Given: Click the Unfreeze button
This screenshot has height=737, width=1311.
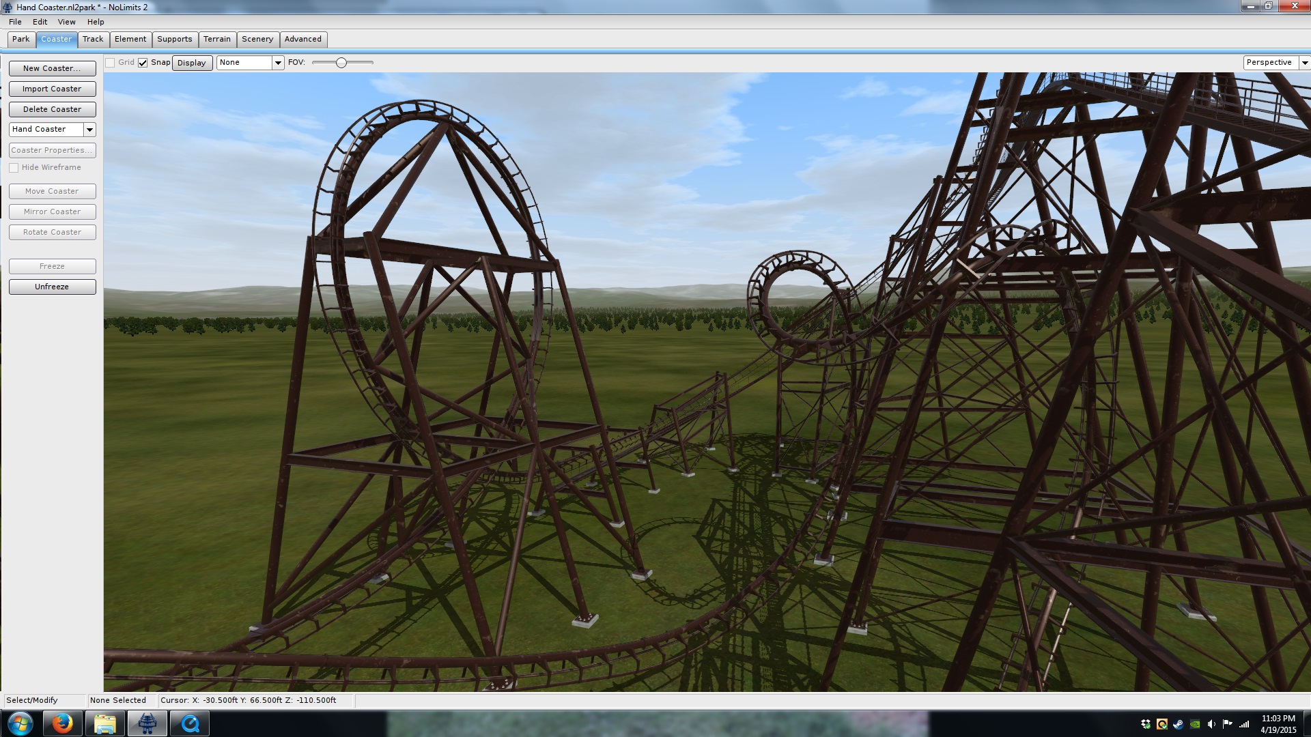Looking at the screenshot, I should pyautogui.click(x=52, y=287).
